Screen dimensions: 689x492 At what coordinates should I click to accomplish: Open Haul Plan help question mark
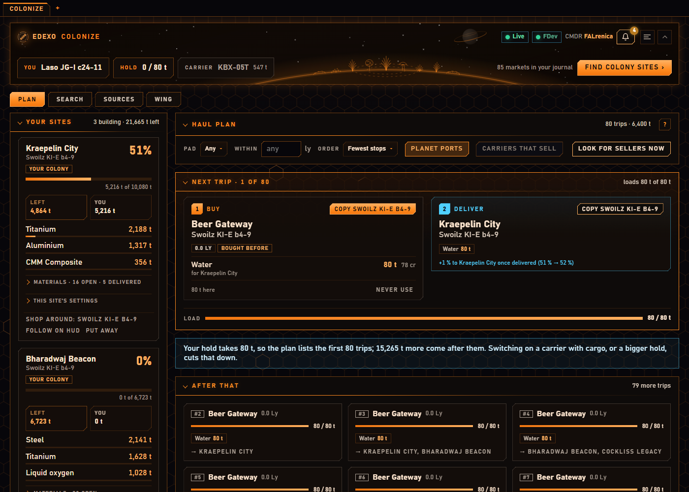665,124
